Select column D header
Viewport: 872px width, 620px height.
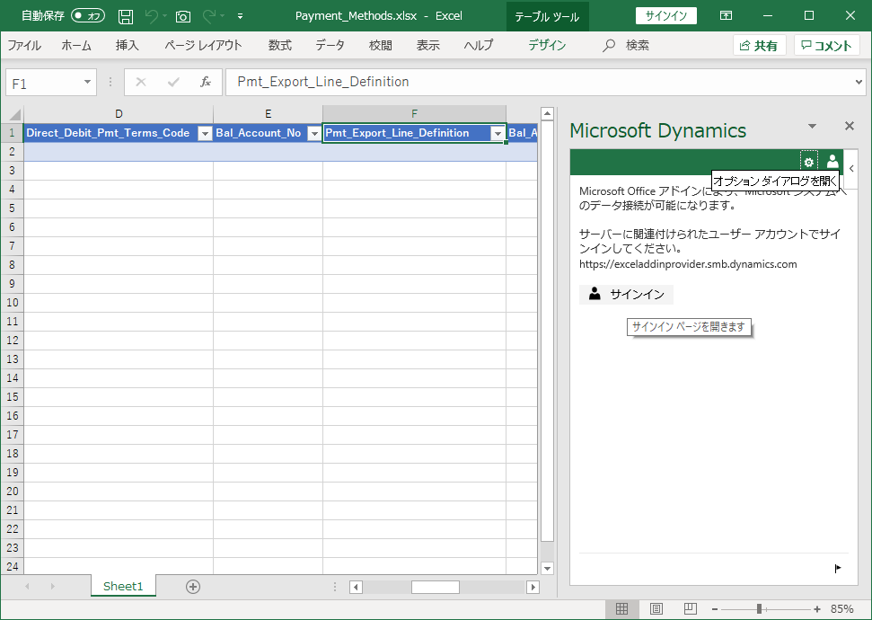(119, 114)
